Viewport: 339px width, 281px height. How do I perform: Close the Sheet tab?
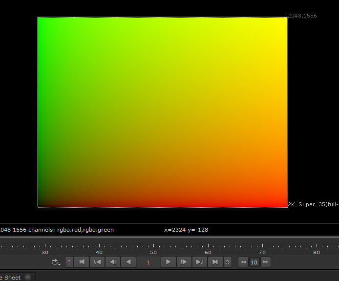click(28, 277)
